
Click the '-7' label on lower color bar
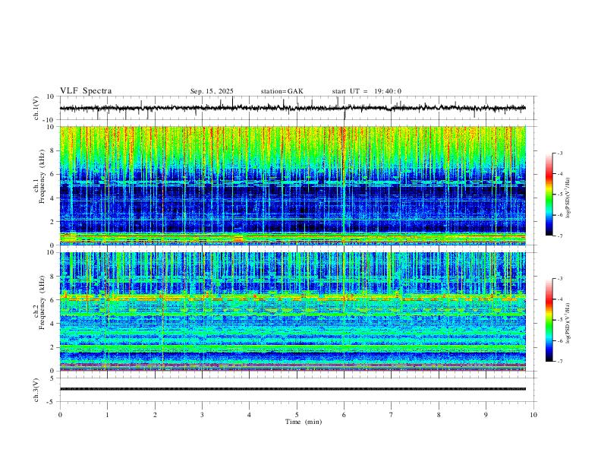[x=560, y=361]
